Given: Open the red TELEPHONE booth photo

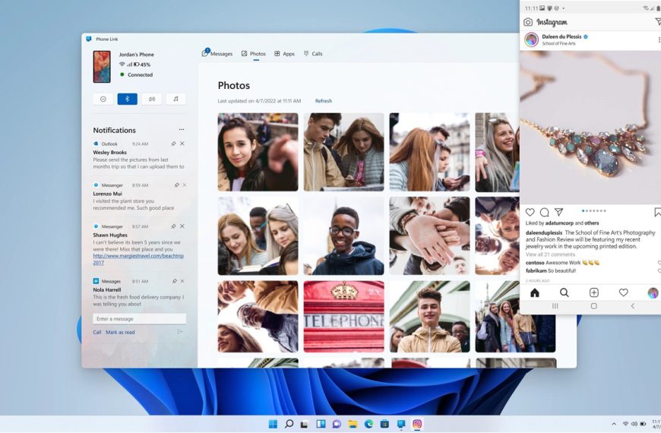Looking at the screenshot, I should coord(343,316).
